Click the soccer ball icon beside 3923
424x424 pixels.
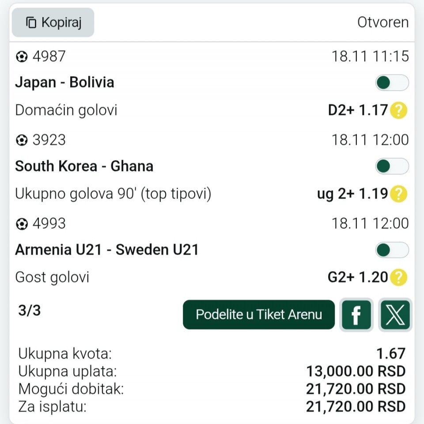pos(21,140)
